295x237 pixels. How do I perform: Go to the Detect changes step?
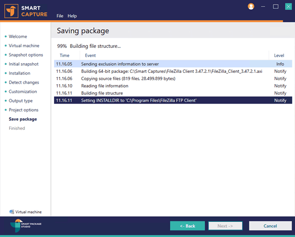click(24, 83)
